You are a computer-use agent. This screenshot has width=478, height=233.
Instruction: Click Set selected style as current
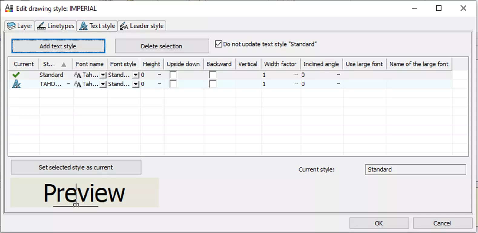(76, 167)
